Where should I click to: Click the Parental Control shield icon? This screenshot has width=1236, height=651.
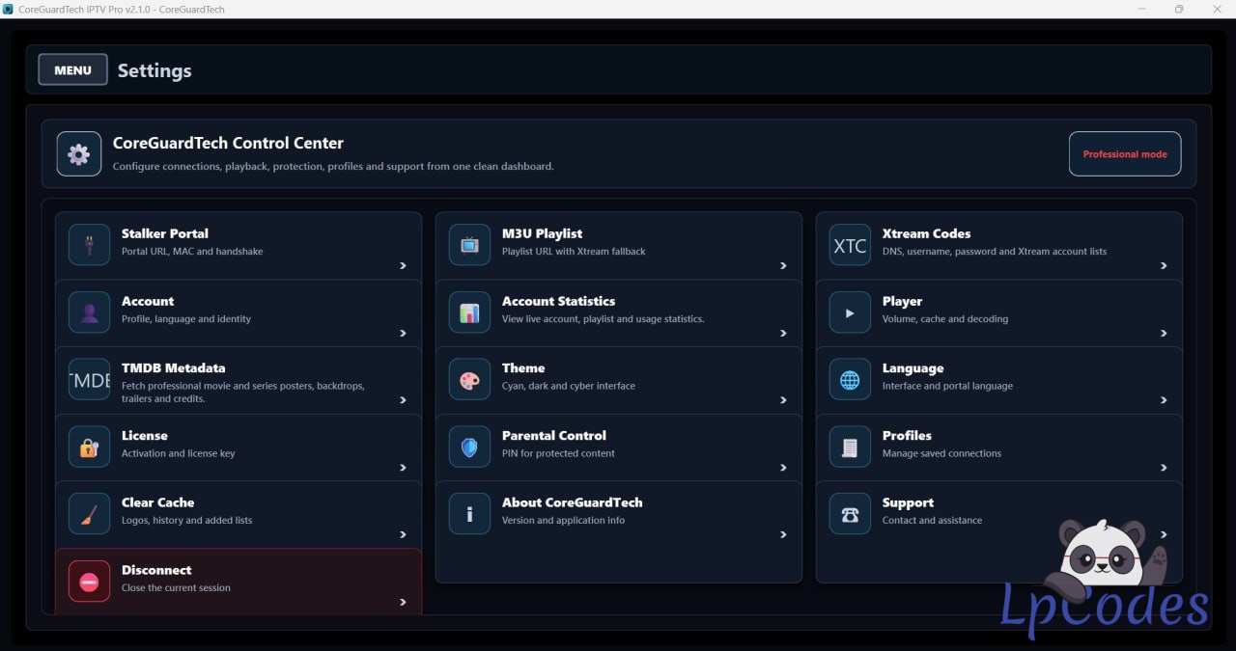click(x=469, y=448)
